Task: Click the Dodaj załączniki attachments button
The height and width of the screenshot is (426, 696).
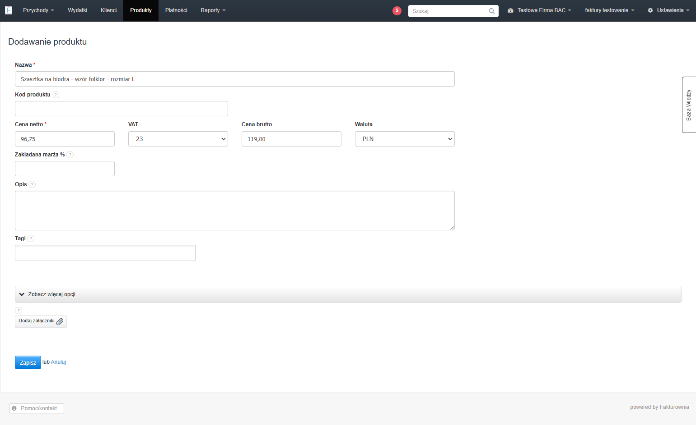Action: 41,321
